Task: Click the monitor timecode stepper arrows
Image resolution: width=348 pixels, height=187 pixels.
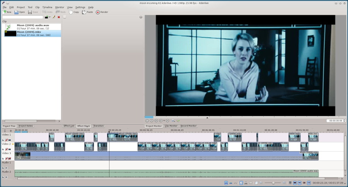Action: (x=344, y=121)
